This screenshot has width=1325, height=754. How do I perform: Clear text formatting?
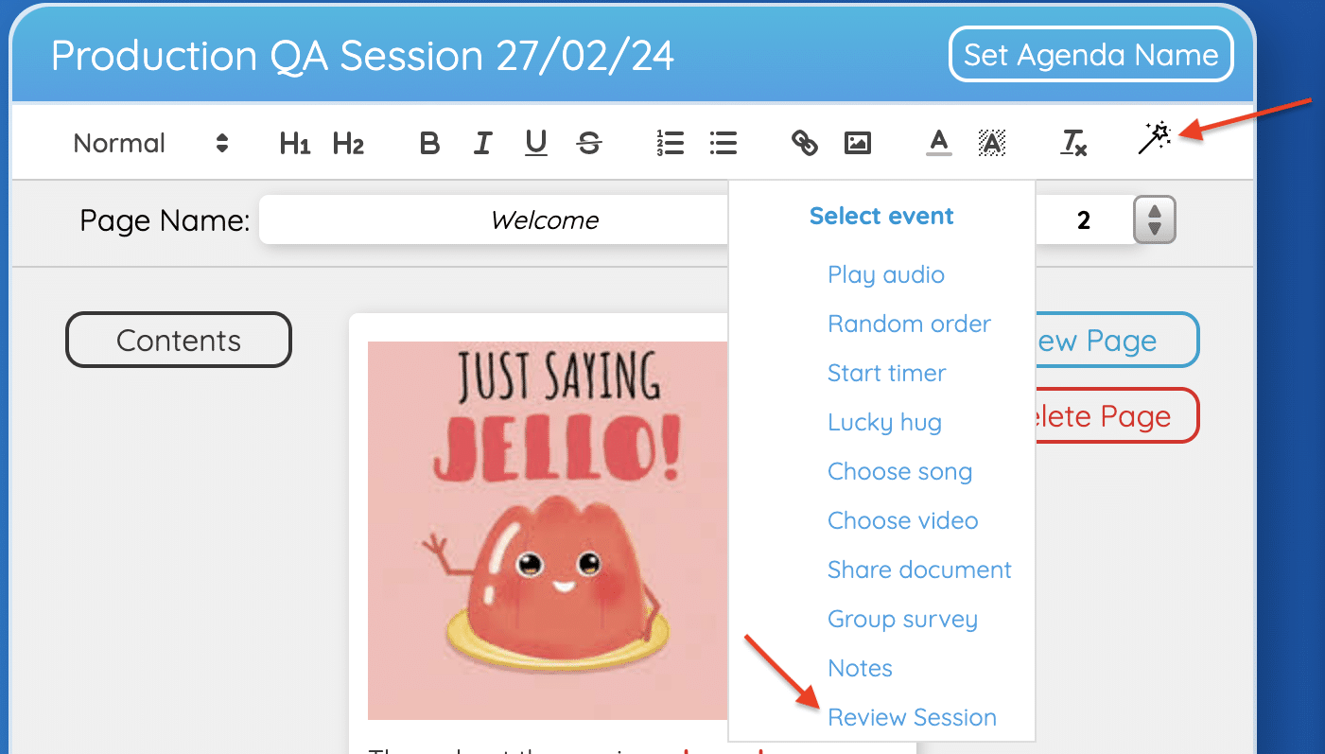(1073, 144)
